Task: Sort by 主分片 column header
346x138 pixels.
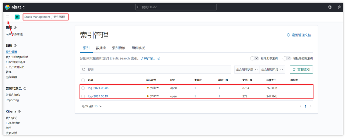Action: [x=198, y=80]
